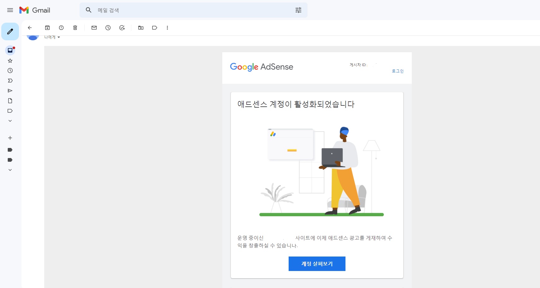Create a new label with plus icon
This screenshot has height=288, width=540.
point(10,138)
